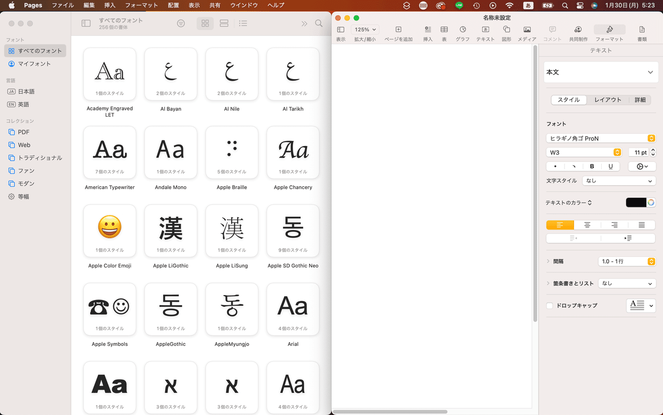Switch Font Book to grid view

tap(205, 24)
